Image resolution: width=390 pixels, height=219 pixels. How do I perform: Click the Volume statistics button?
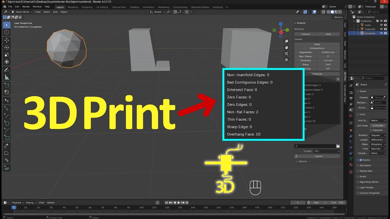tap(305, 34)
